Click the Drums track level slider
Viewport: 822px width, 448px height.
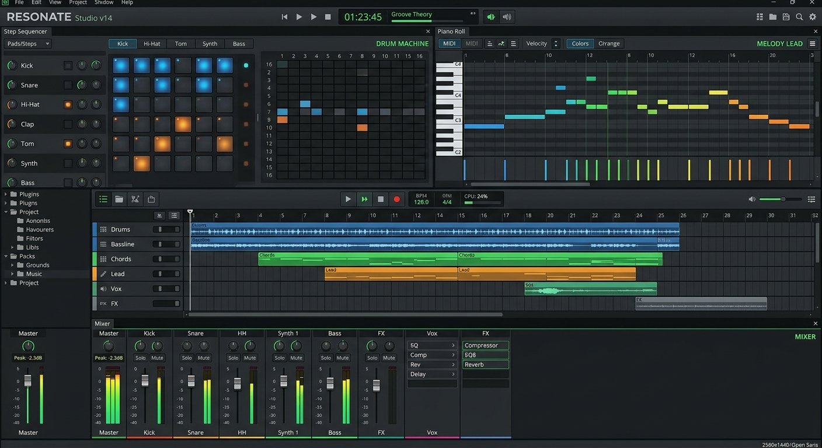point(166,230)
